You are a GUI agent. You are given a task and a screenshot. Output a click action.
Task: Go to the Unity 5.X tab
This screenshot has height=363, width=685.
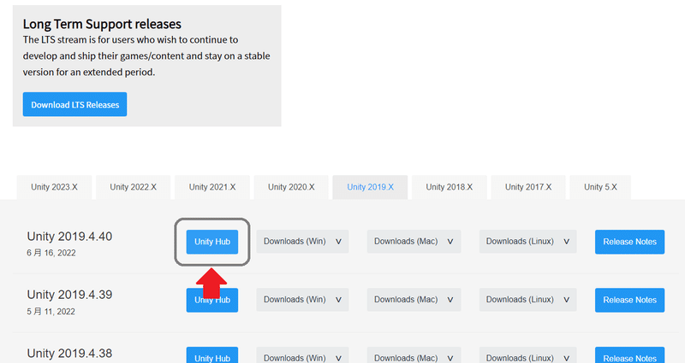tap(600, 187)
